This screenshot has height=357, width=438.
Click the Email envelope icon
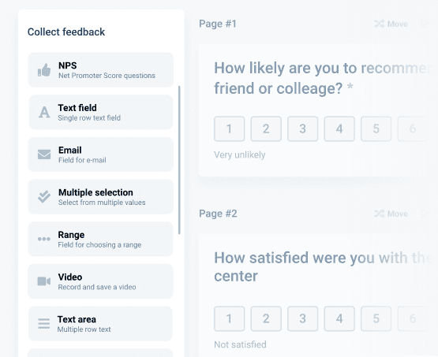click(44, 154)
